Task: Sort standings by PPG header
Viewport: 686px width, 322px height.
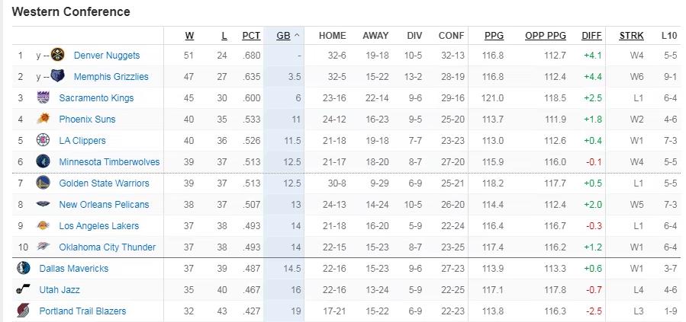Action: pyautogui.click(x=494, y=36)
